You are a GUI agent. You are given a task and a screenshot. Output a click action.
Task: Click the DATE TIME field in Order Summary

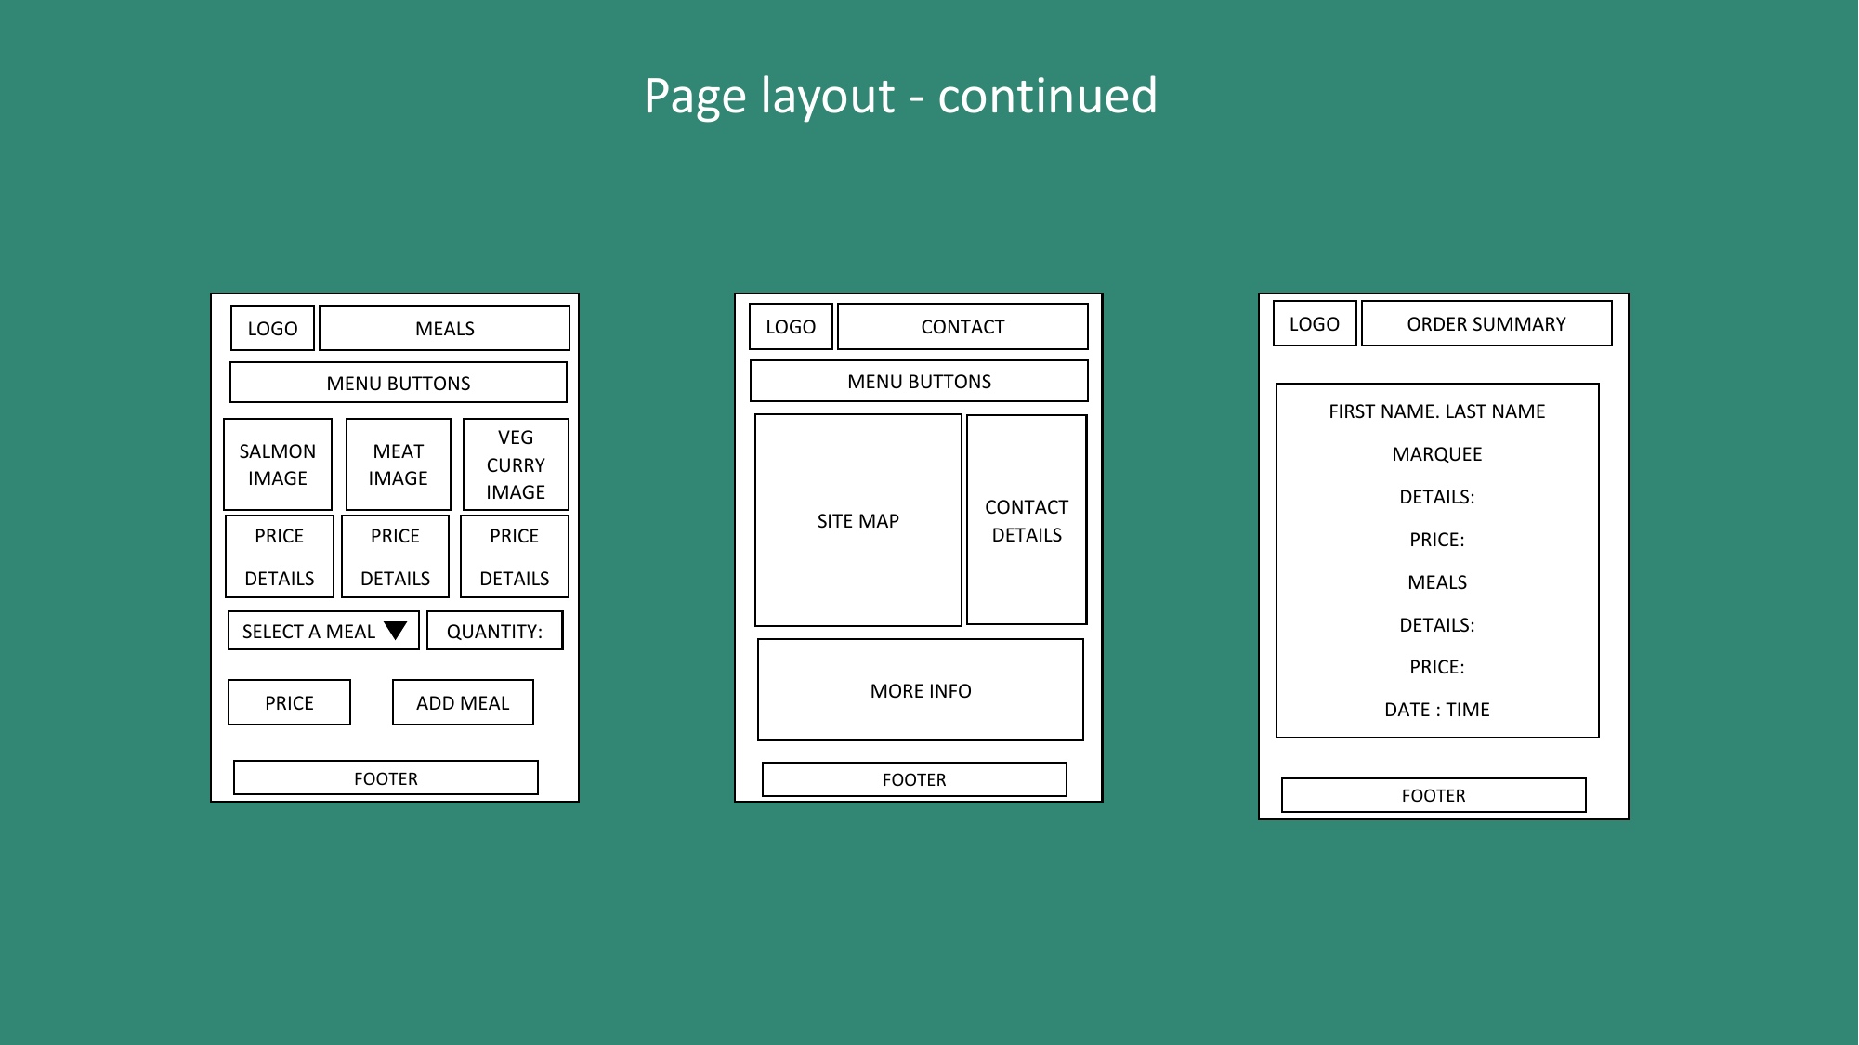click(x=1437, y=710)
